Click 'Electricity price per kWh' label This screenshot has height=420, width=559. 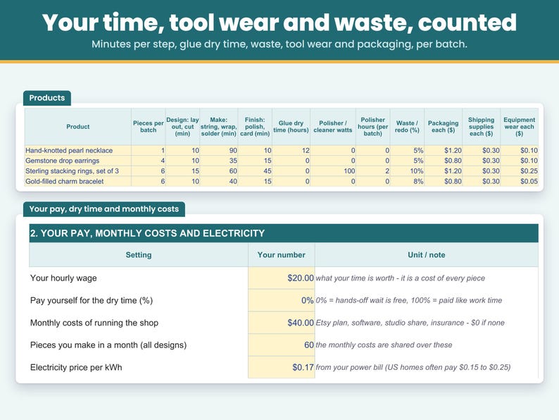coord(76,367)
